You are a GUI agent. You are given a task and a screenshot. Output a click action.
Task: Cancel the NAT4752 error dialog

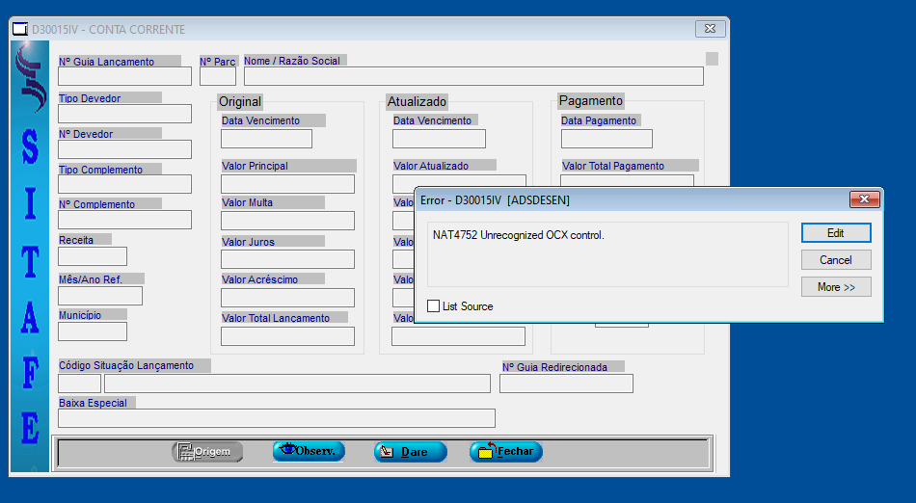click(836, 260)
